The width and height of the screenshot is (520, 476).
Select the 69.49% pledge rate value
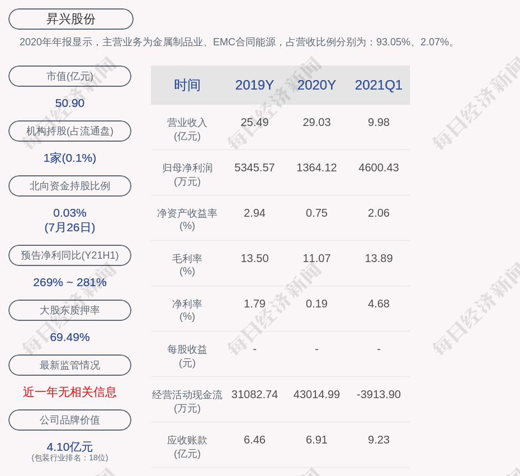(70, 337)
